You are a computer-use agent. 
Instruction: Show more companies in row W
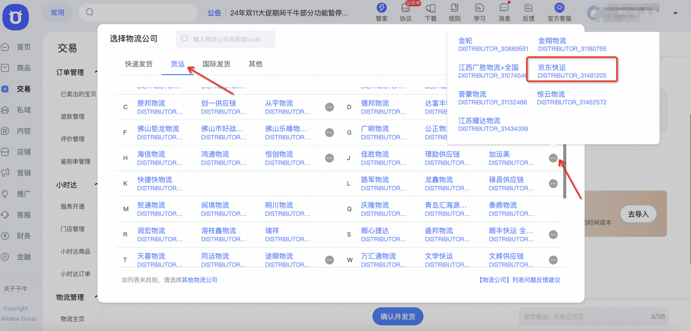coord(553,260)
